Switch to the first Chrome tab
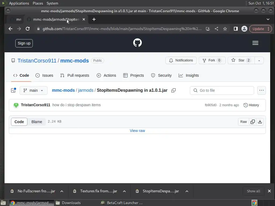Image resolution: width=275 pixels, height=206 pixels. coord(16,19)
